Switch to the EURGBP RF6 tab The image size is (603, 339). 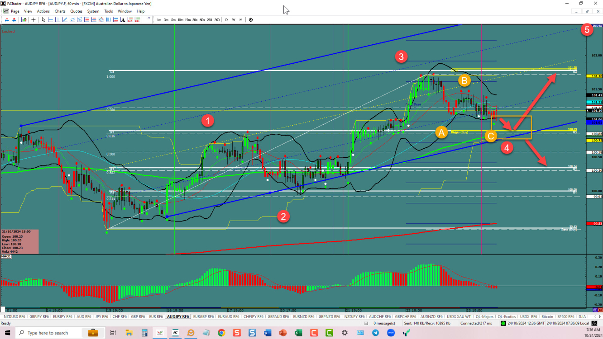pyautogui.click(x=204, y=317)
